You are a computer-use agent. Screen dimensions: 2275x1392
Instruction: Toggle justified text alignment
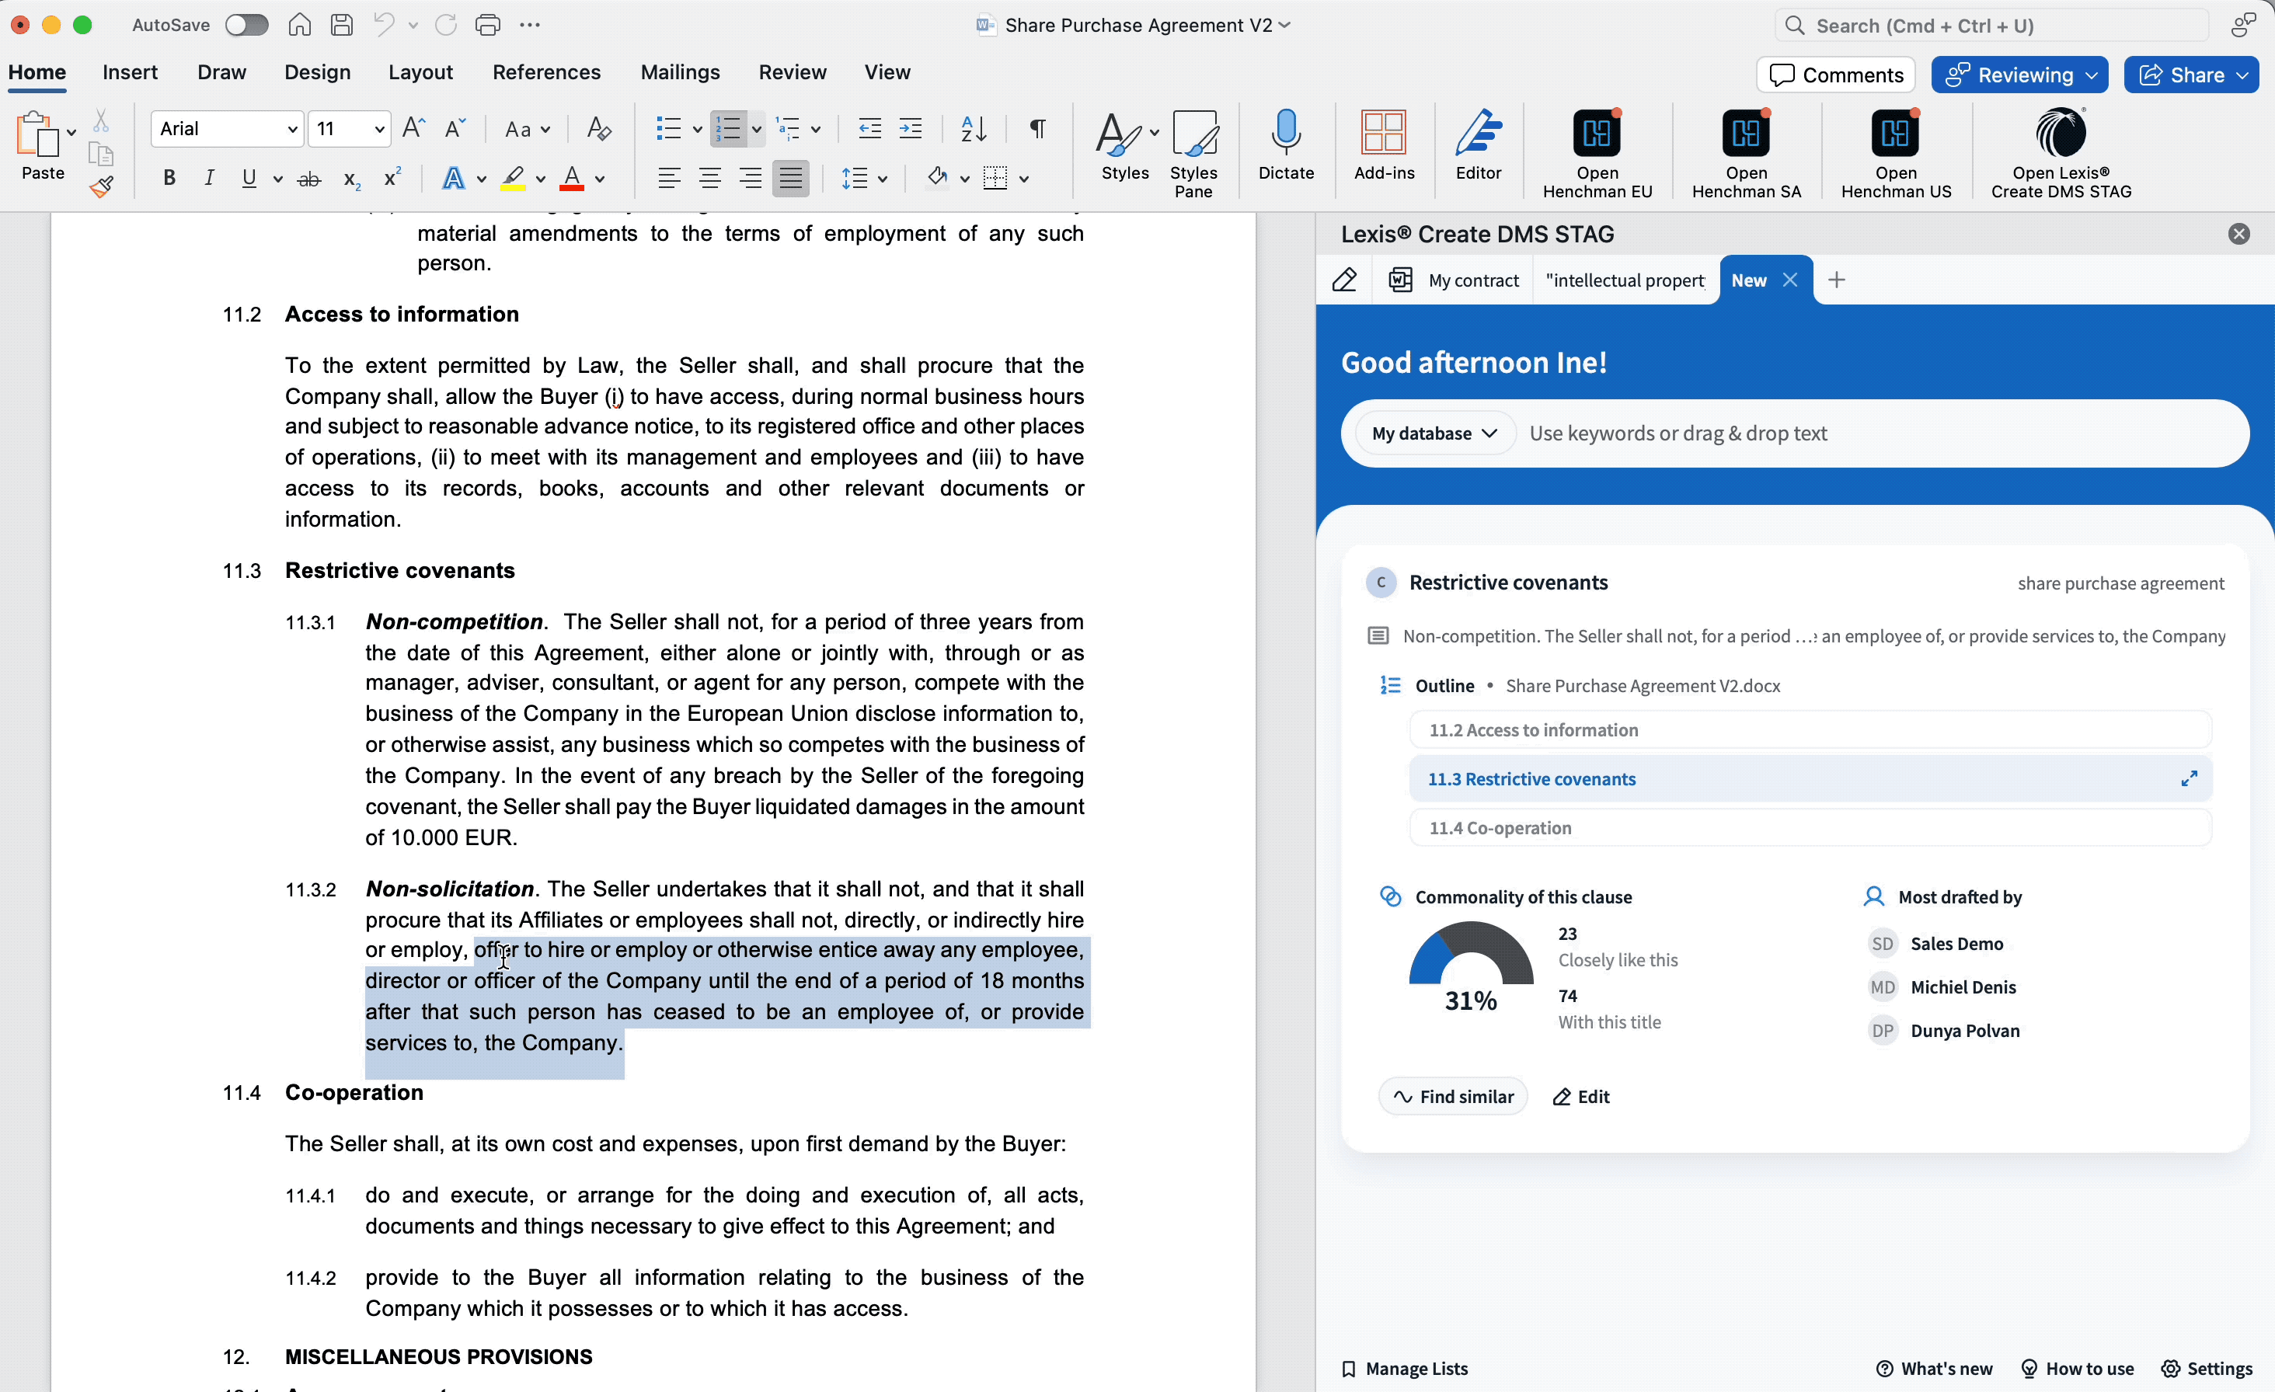pyautogui.click(x=790, y=178)
